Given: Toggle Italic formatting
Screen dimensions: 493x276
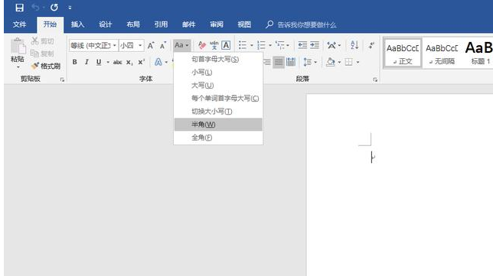Looking at the screenshot, I should (x=87, y=62).
